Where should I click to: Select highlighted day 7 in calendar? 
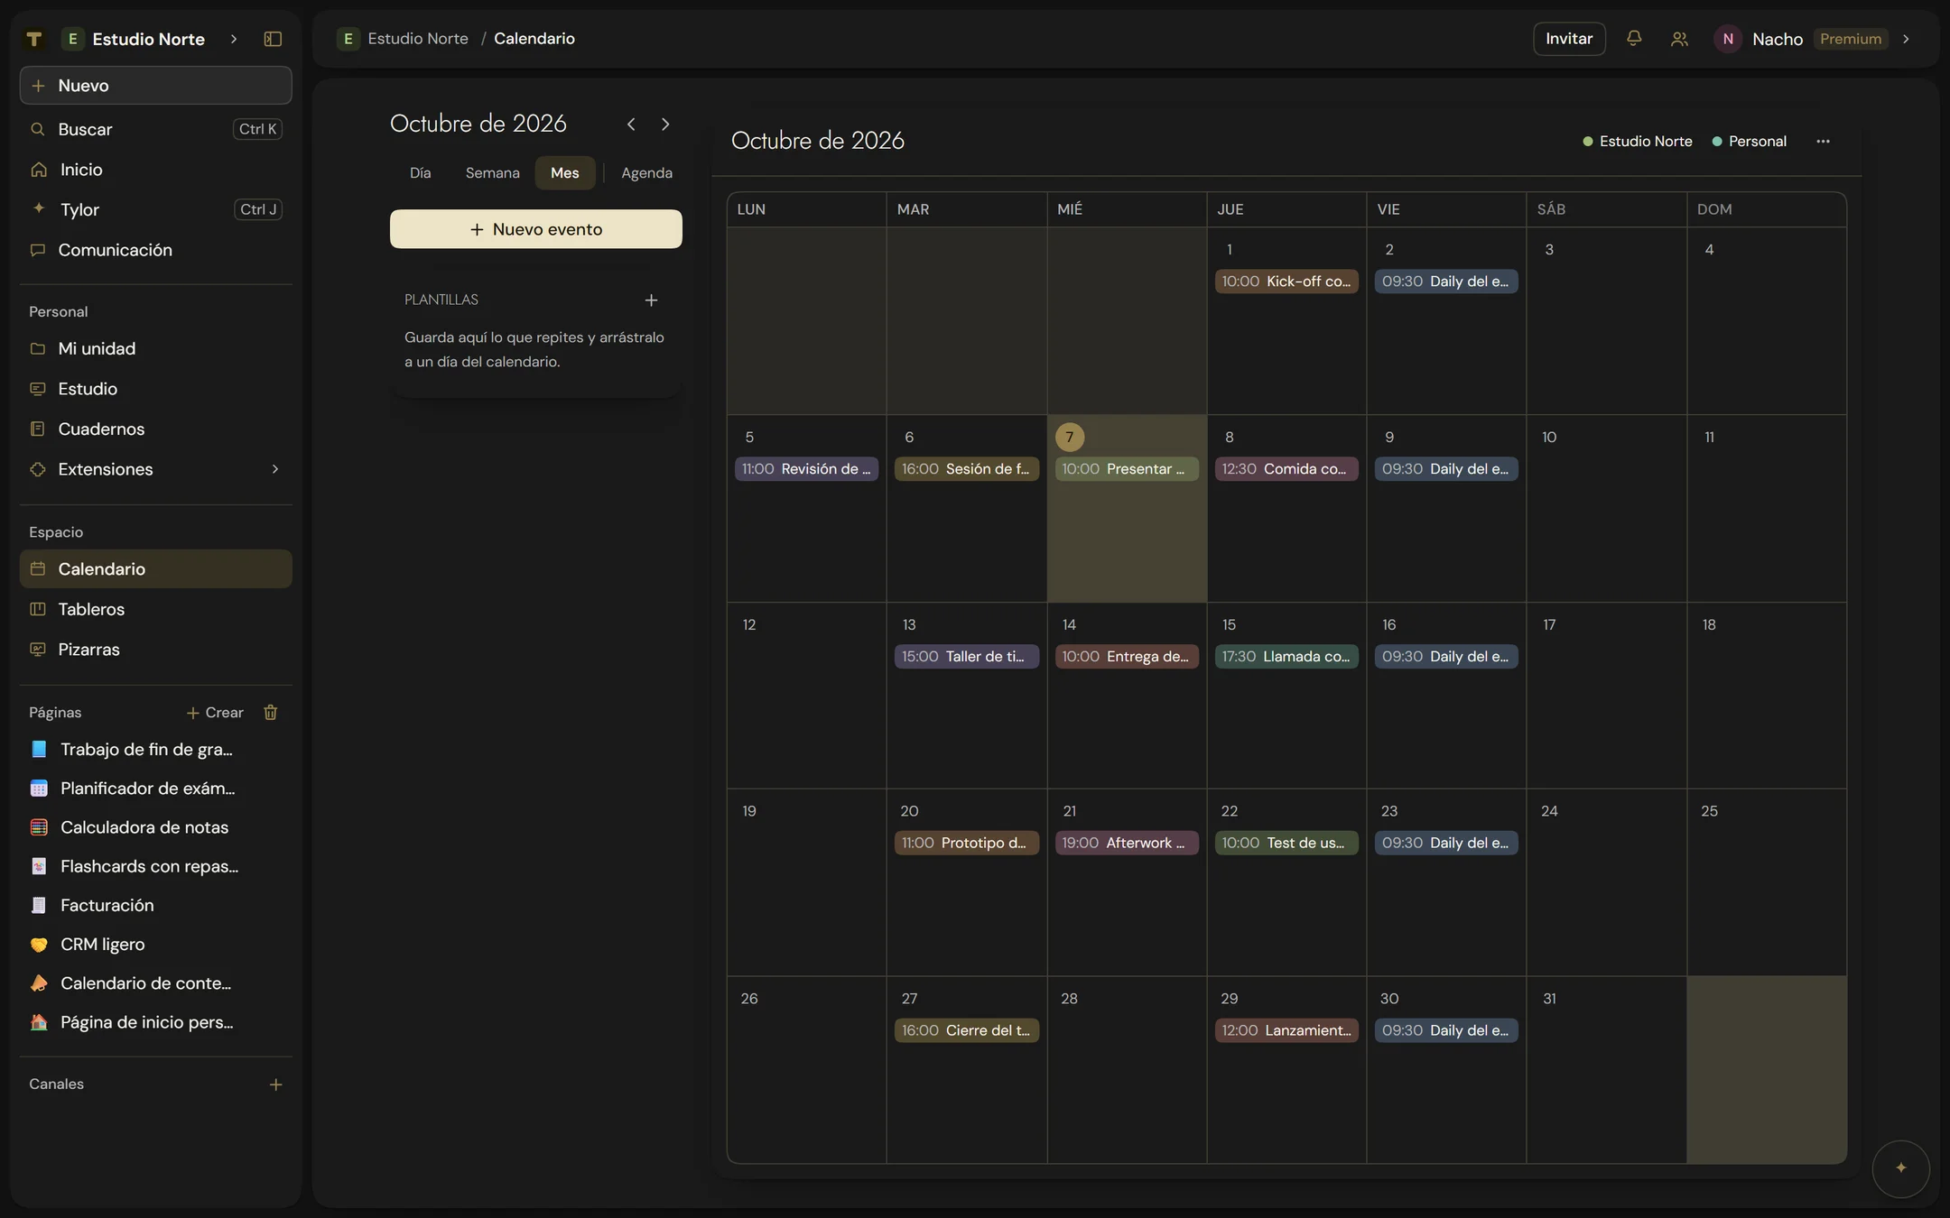1069,438
